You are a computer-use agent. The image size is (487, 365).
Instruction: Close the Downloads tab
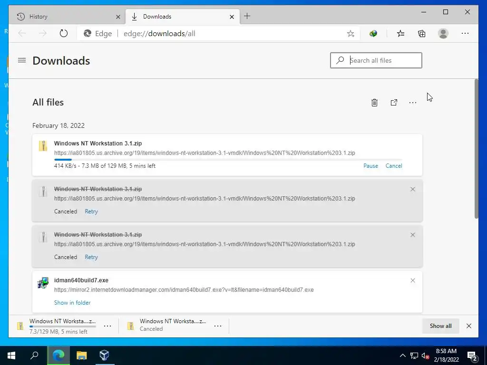click(232, 17)
